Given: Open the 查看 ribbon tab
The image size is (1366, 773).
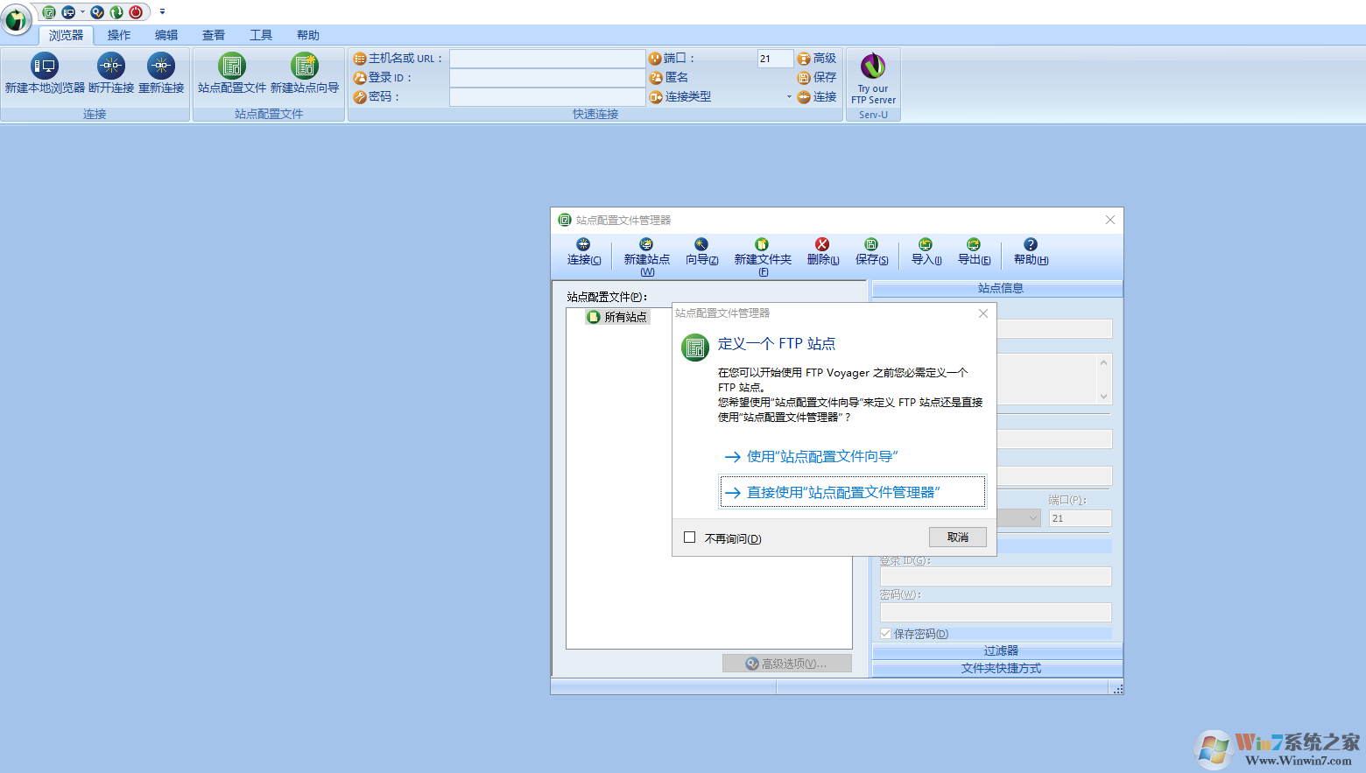Looking at the screenshot, I should click(213, 35).
